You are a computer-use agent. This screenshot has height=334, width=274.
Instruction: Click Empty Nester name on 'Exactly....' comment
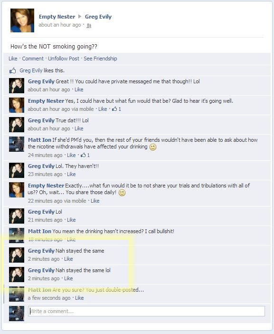(x=46, y=186)
